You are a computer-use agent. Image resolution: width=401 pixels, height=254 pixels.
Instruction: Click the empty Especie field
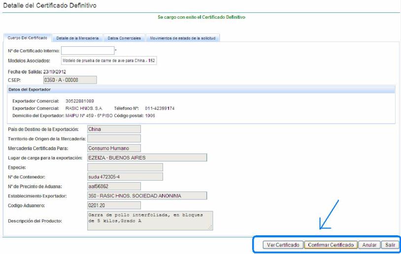[x=125, y=167]
